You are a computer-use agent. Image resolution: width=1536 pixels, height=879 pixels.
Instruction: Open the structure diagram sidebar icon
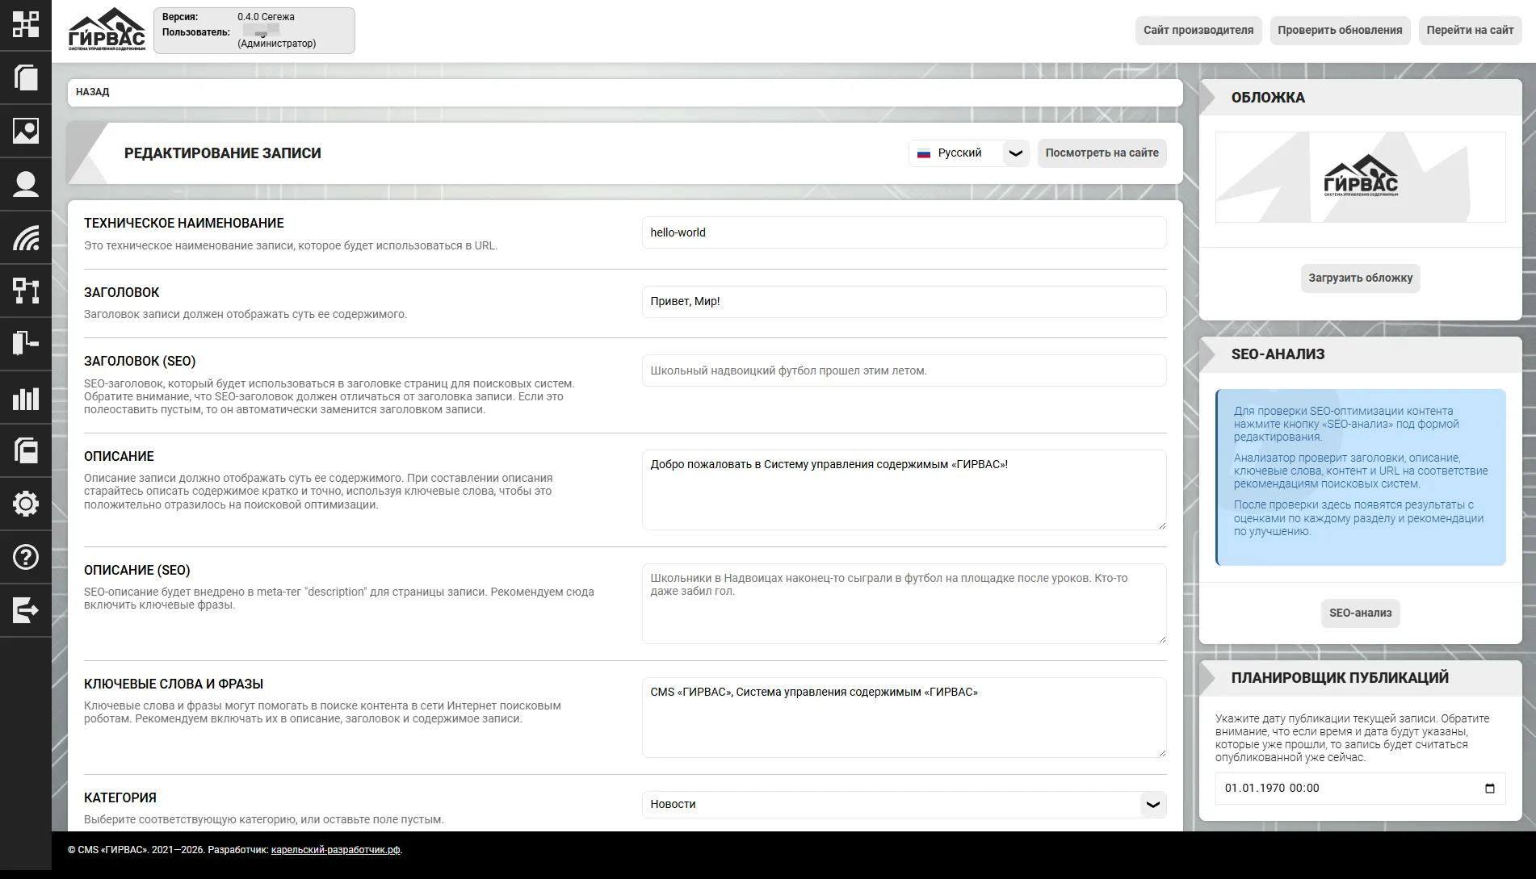point(26,291)
